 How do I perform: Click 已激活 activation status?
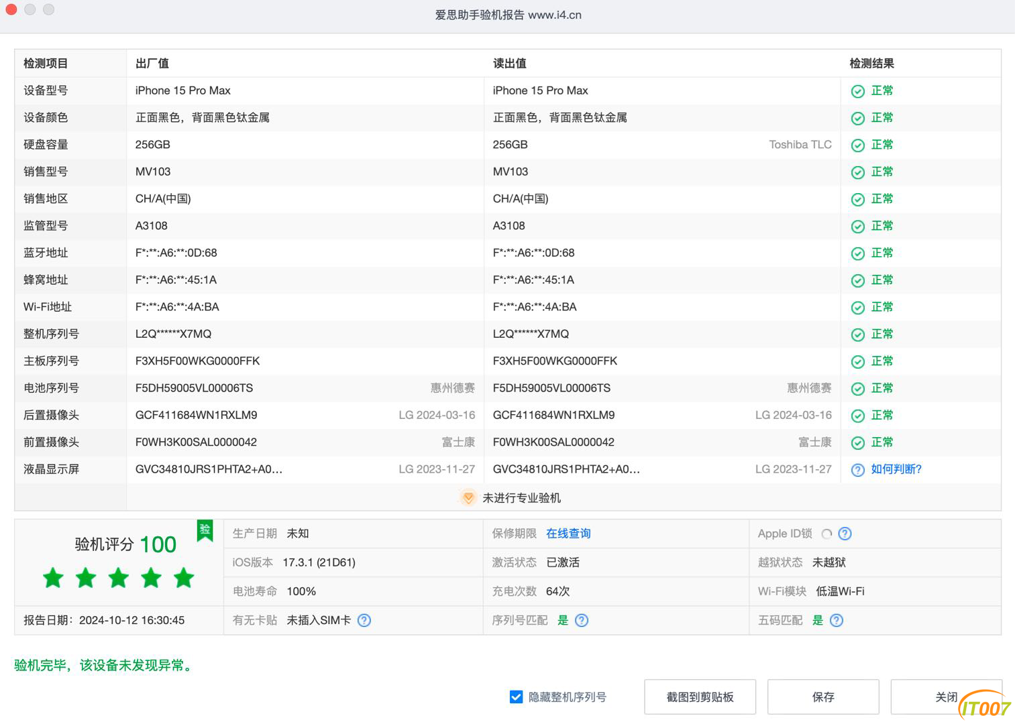(563, 562)
